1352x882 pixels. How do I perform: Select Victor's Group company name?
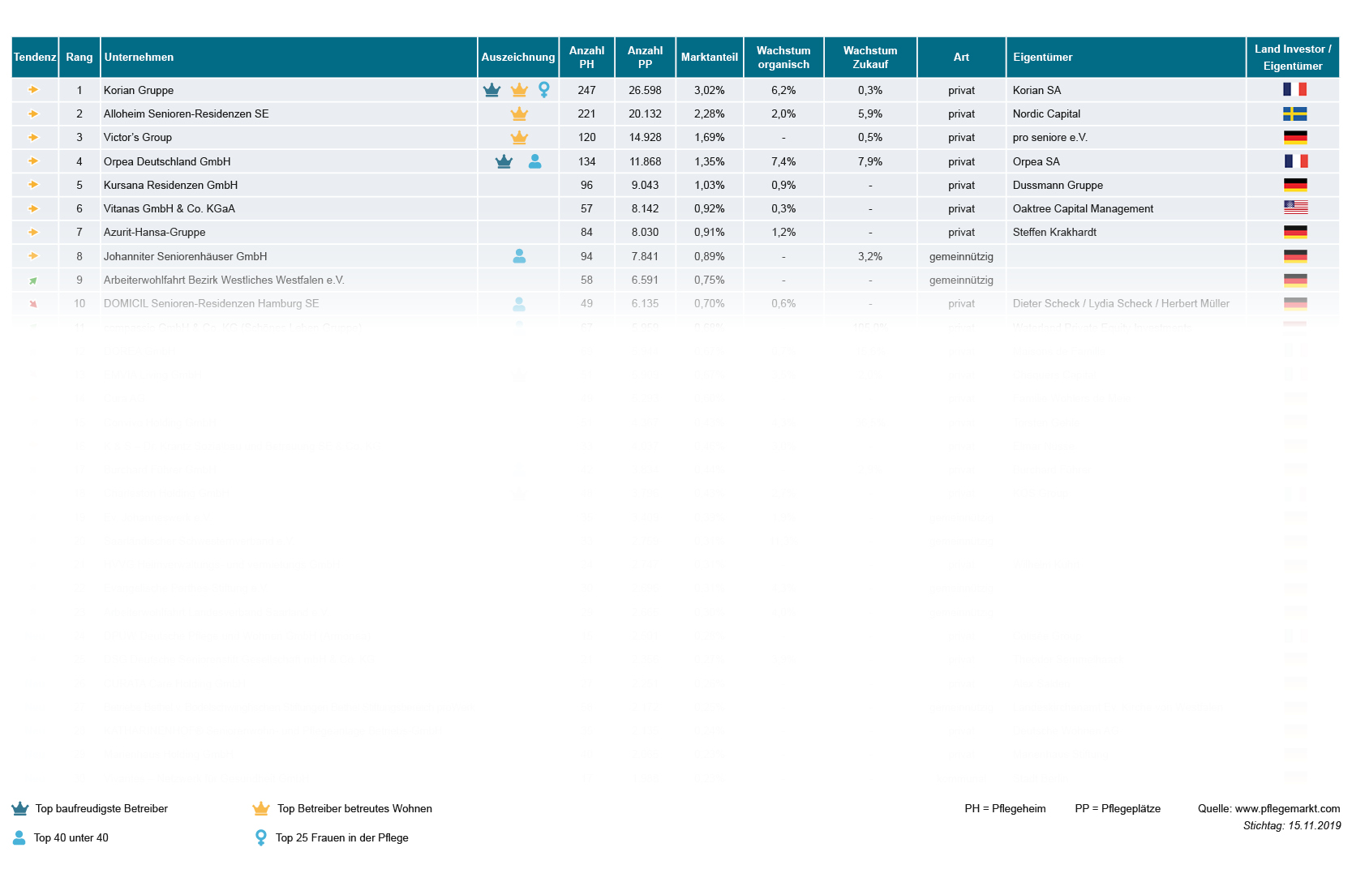click(x=138, y=137)
